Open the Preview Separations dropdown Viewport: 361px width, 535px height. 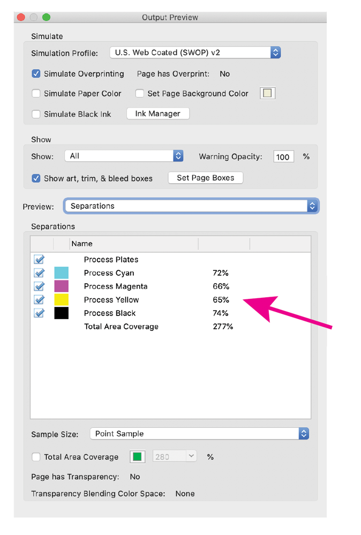coord(191,206)
